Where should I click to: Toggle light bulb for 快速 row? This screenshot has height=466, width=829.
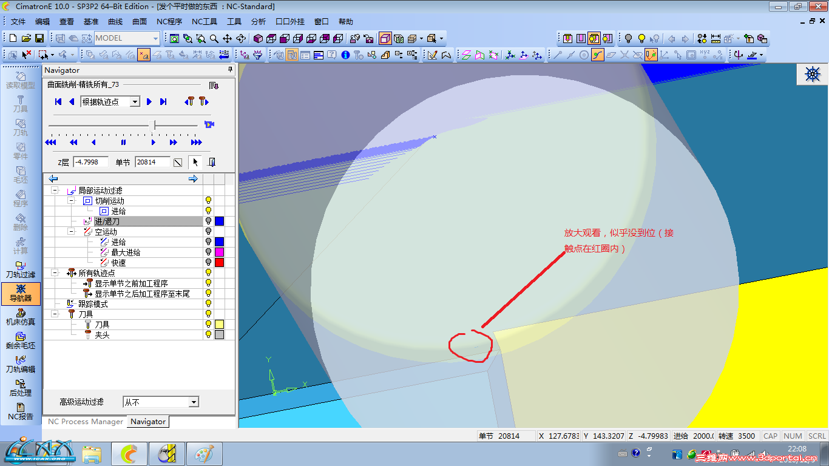tap(208, 262)
